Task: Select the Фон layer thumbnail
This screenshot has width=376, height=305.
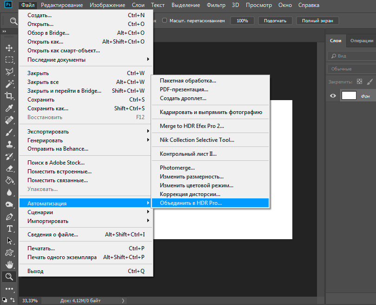Action: pos(349,96)
